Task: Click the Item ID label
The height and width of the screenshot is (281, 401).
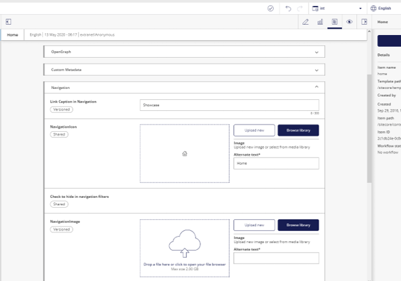Action: tap(383, 132)
